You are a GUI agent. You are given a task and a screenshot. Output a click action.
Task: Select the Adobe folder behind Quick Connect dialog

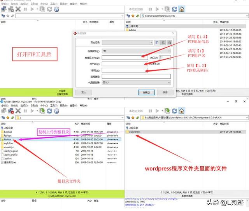pos(131,30)
